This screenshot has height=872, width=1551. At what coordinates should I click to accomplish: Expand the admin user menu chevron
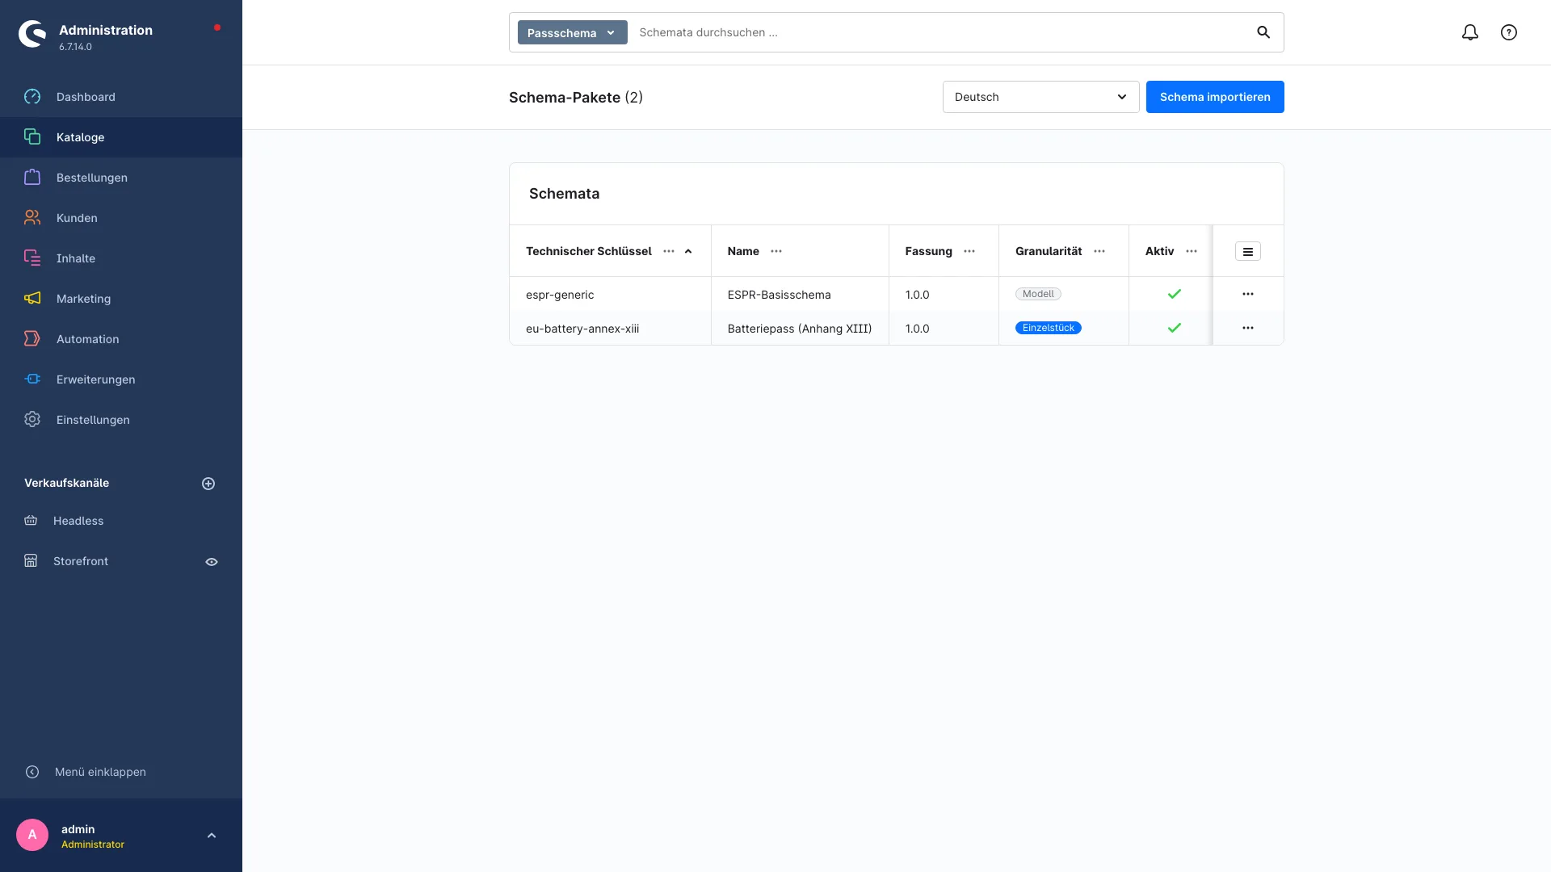coord(212,836)
